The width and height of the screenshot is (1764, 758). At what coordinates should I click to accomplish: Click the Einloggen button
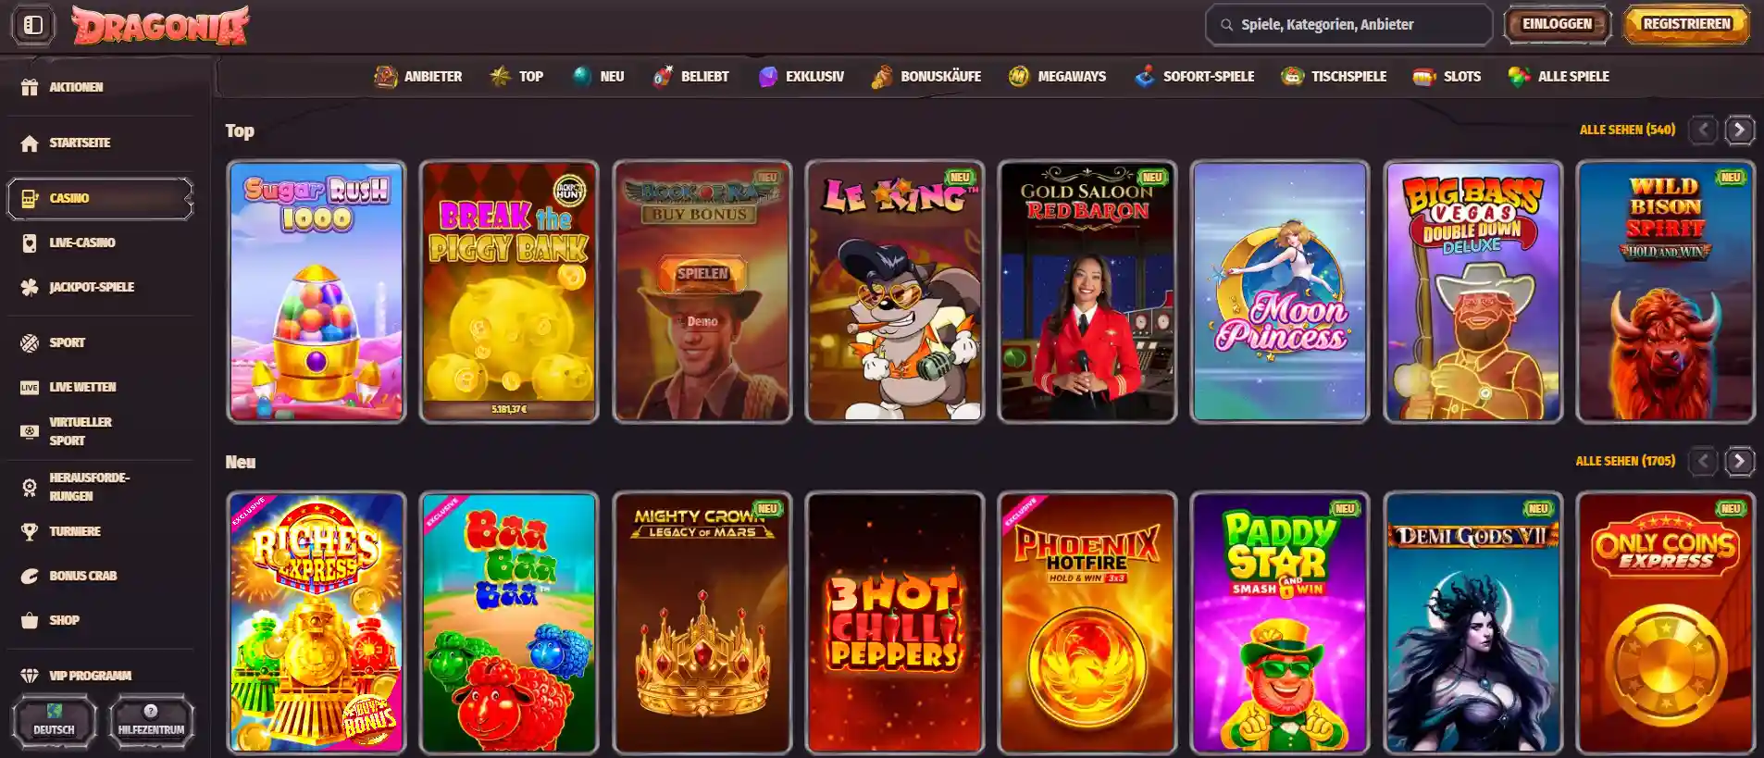point(1557,24)
